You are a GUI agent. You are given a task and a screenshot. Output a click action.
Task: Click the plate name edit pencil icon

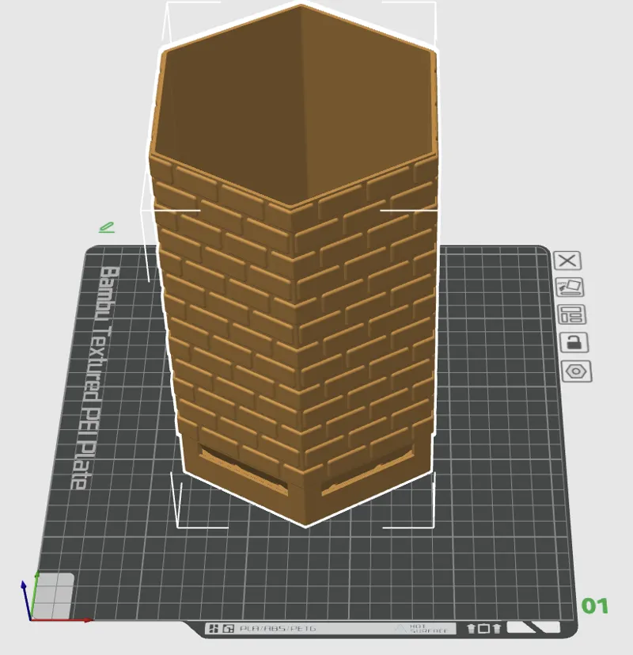click(107, 227)
